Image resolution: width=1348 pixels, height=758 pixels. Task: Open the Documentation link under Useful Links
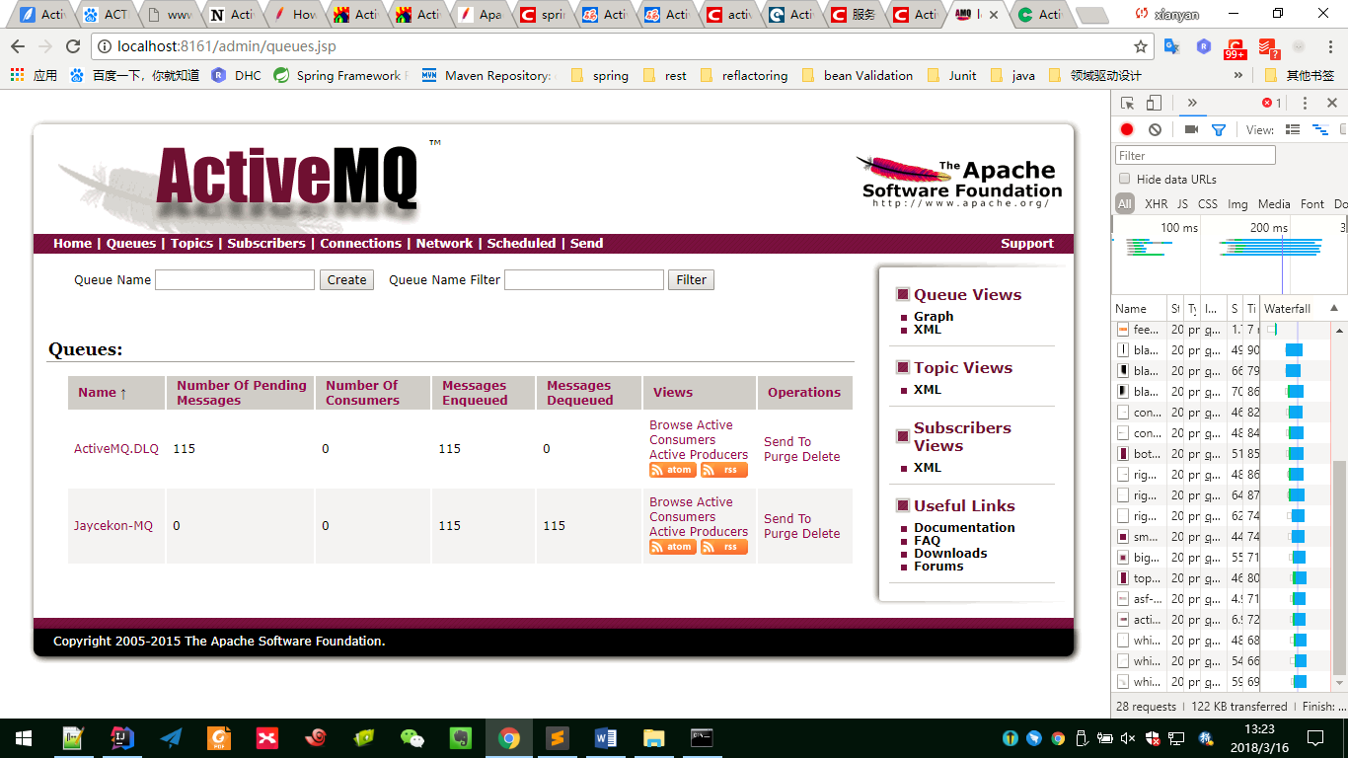(x=964, y=527)
